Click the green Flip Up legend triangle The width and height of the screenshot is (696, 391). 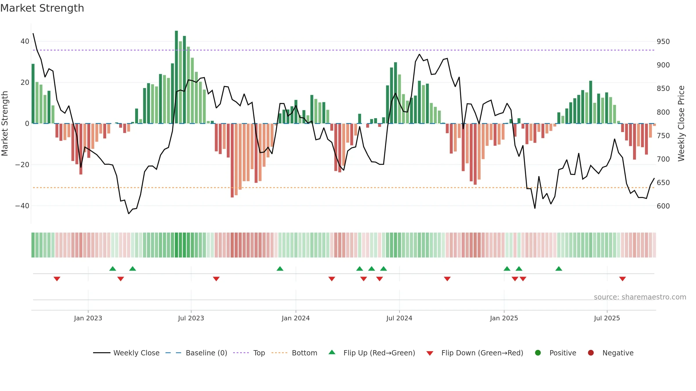pyautogui.click(x=332, y=352)
